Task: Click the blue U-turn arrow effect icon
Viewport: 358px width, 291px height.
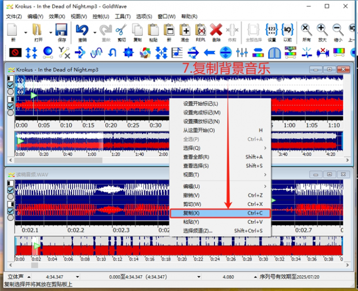Action: (112, 53)
